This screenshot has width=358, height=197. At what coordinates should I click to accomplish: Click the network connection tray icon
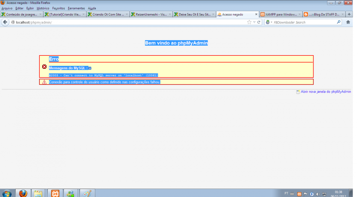[324, 194]
